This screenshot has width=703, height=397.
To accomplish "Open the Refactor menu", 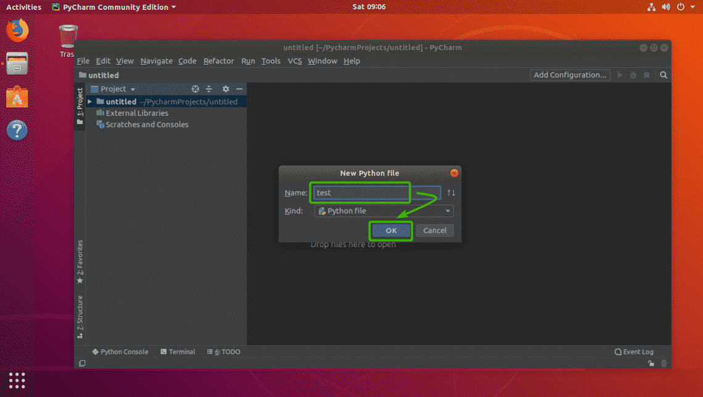I will click(218, 61).
